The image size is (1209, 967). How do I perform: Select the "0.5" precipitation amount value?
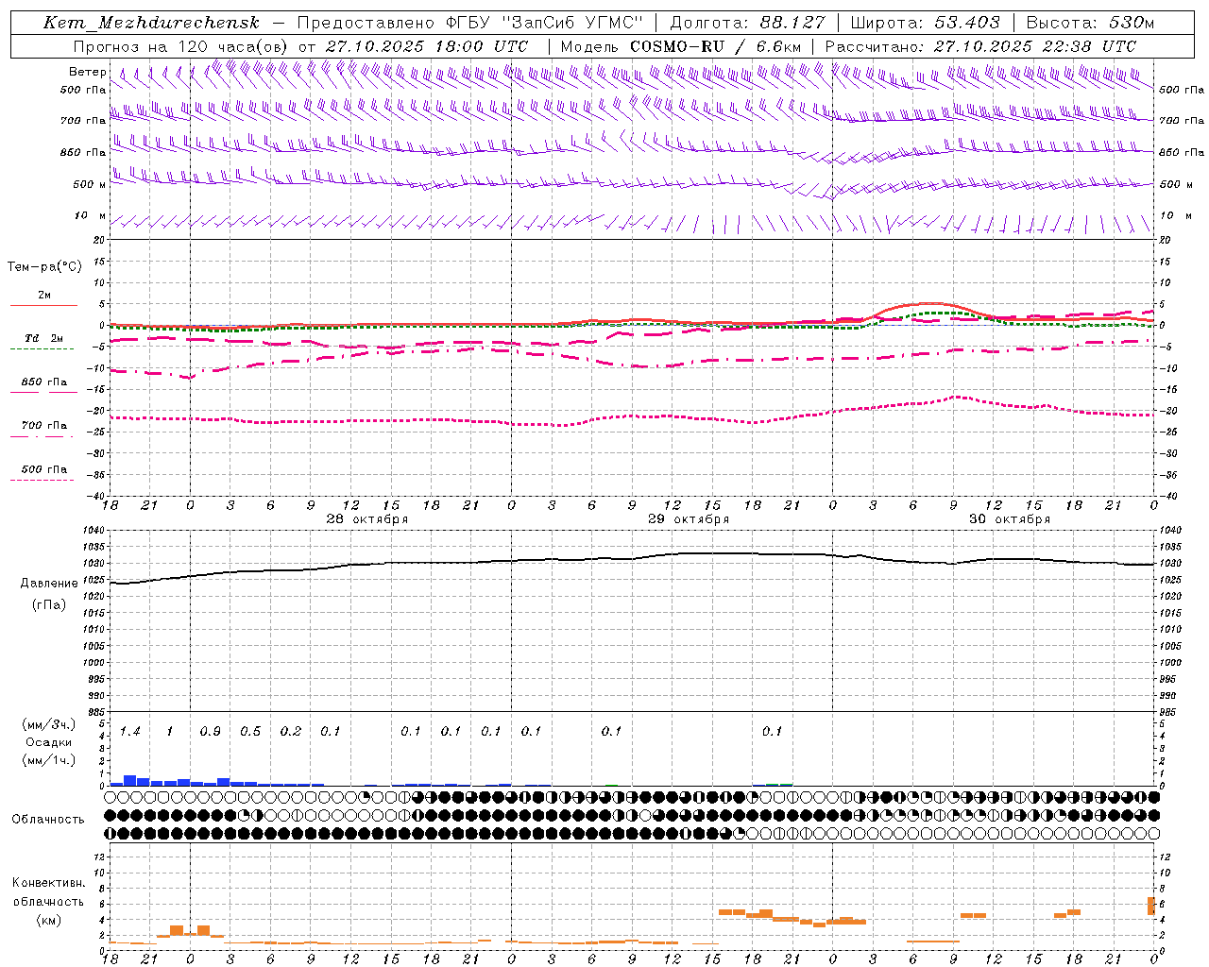[250, 731]
